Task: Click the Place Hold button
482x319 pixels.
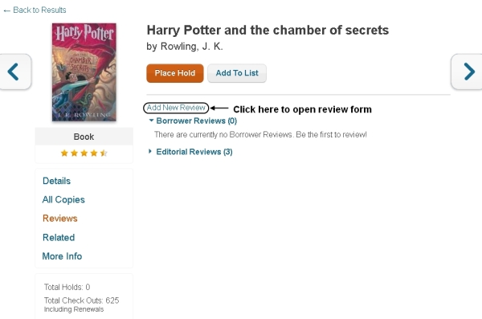Action: tap(175, 73)
